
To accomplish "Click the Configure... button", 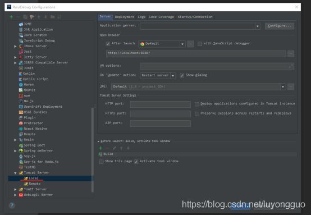I will click(280, 26).
